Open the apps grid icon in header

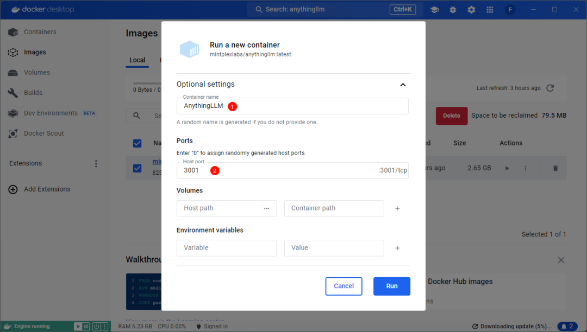pos(490,10)
